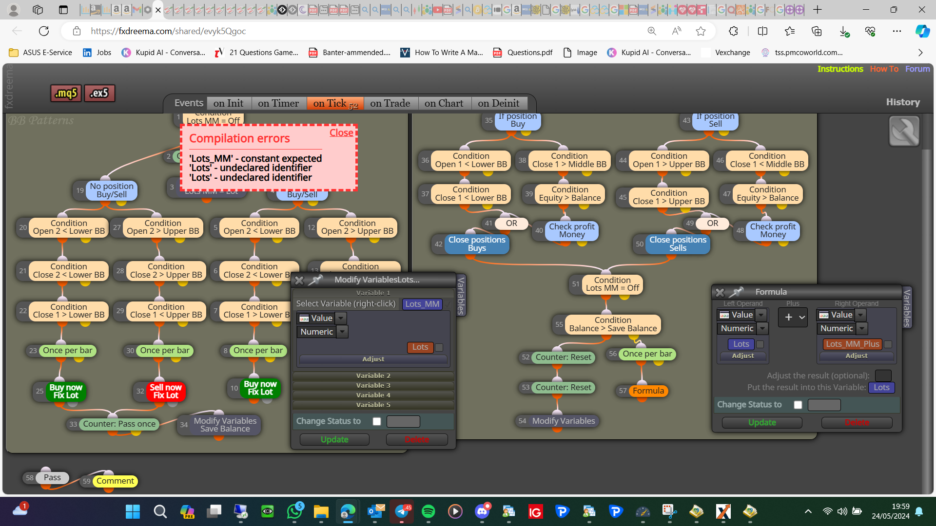Screen dimensions: 936x526
Task: Refresh the browser page
Action: (x=44, y=31)
